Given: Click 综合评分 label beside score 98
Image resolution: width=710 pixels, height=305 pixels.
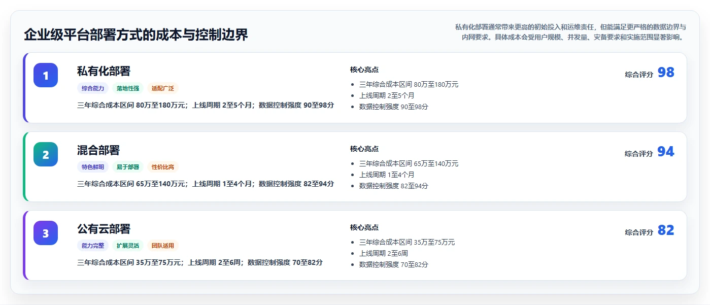Looking at the screenshot, I should click(639, 75).
